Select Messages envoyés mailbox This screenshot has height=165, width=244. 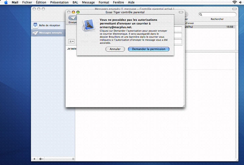tap(48, 33)
